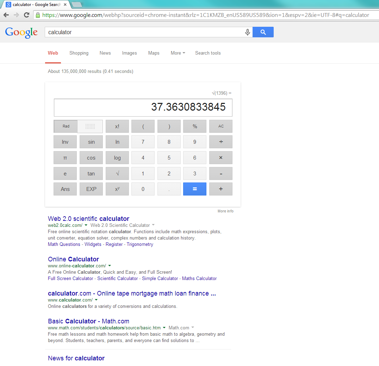379x366 pixels.
Task: Open dropdown next to Web 2.0 Scientific Calculator label
Action: pos(153,225)
